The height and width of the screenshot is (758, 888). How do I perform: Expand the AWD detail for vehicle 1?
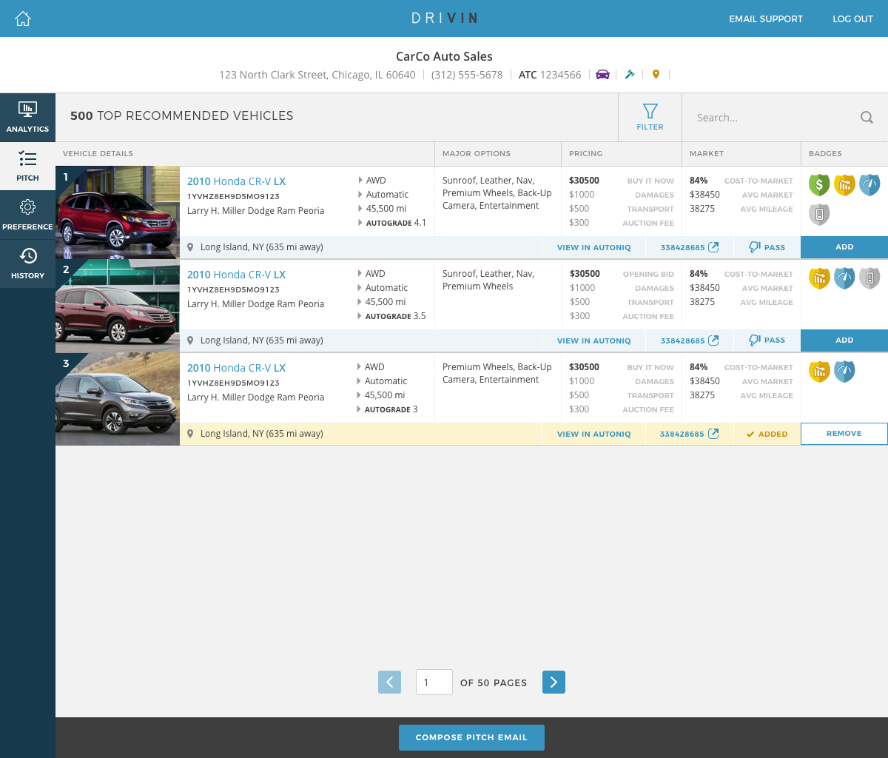372,180
